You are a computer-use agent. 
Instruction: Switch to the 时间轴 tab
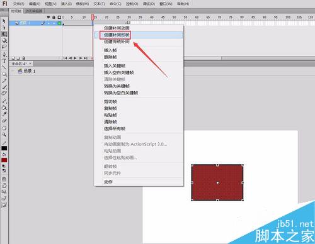coord(16,11)
